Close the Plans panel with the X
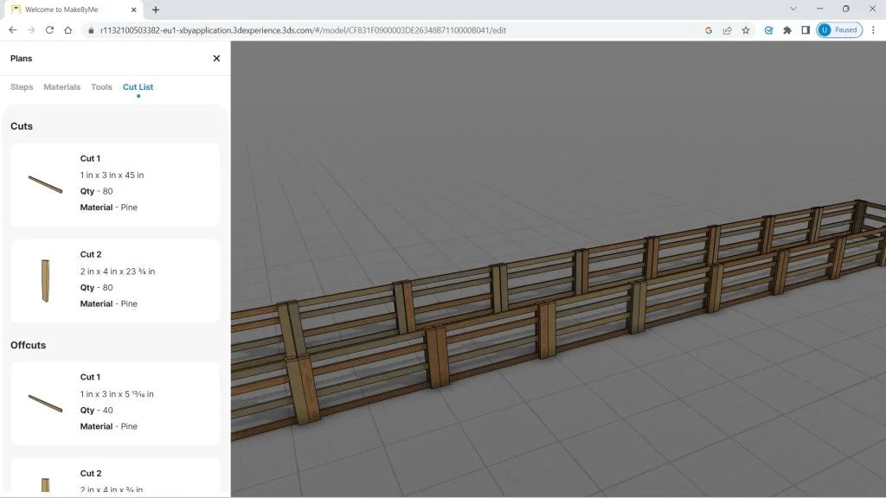 click(216, 58)
